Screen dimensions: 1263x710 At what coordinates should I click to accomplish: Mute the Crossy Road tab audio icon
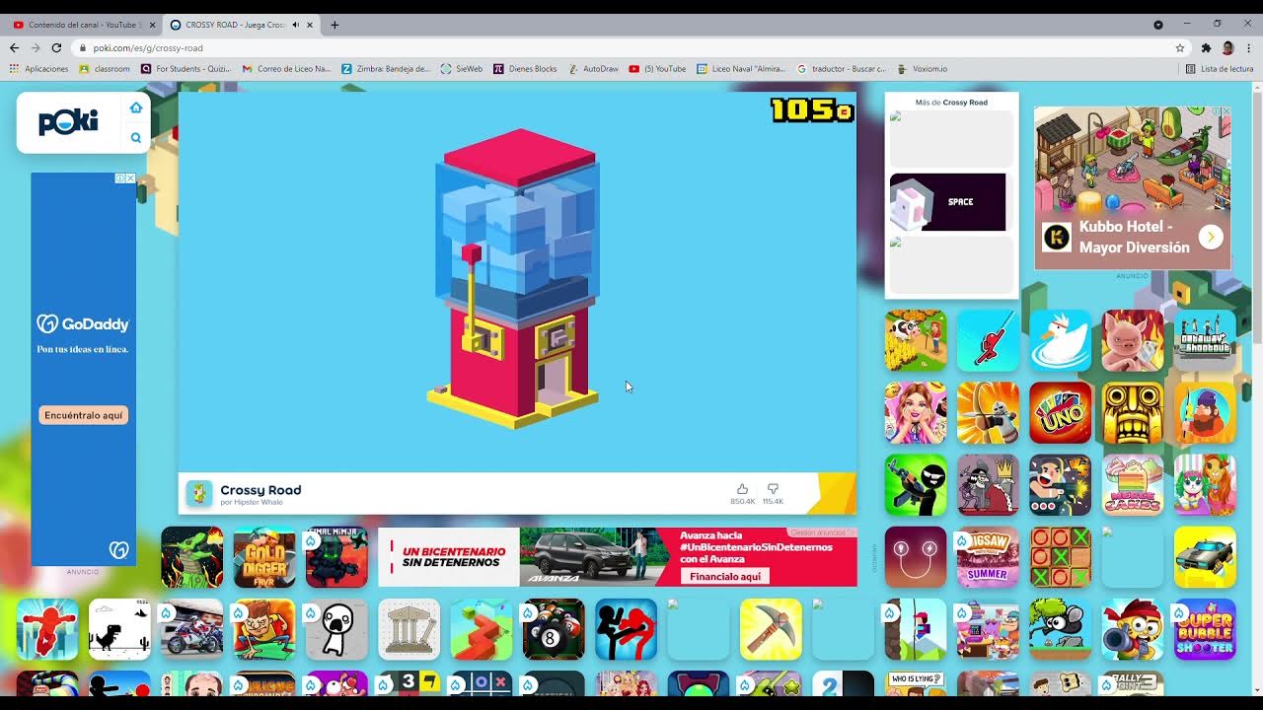pos(295,25)
